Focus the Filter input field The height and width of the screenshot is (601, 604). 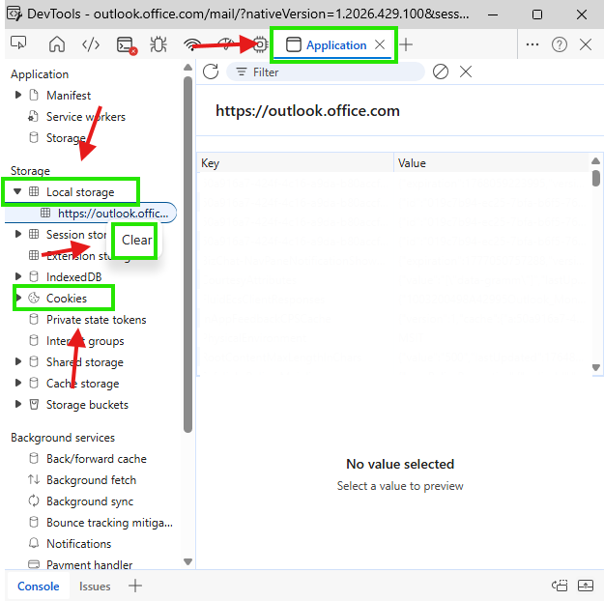pos(326,72)
